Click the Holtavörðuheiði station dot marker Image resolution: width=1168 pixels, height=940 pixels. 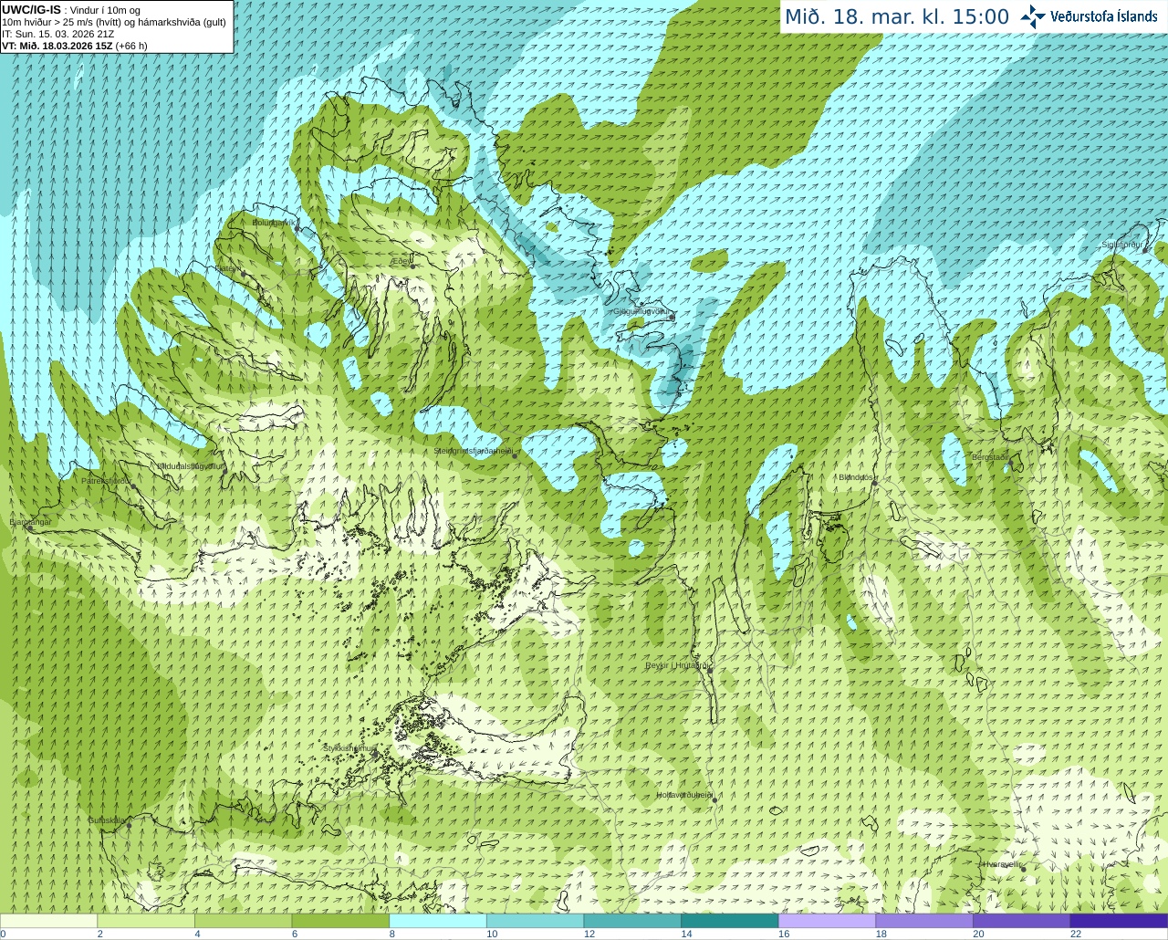[714, 800]
